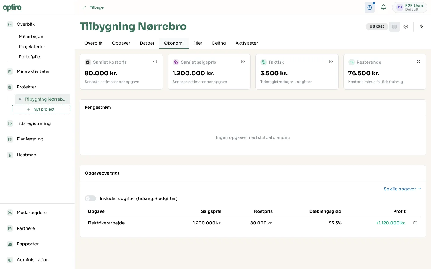This screenshot has height=269, width=431.
Task: Open the E2E User account menu
Action: (410, 7)
